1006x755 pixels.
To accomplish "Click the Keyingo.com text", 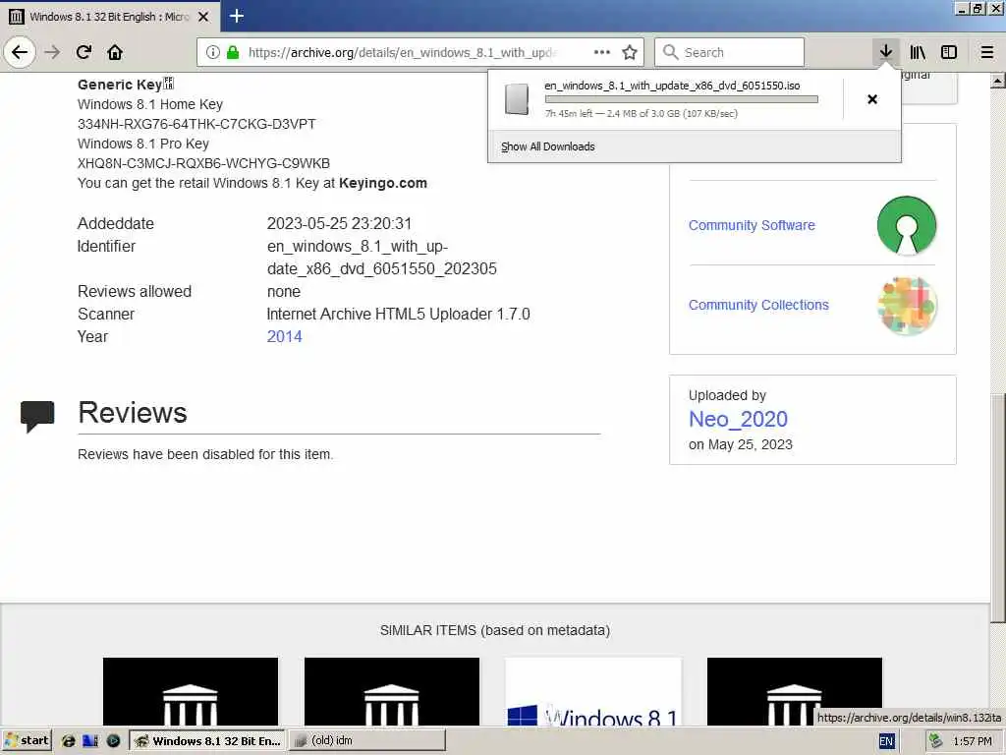I will click(x=383, y=183).
